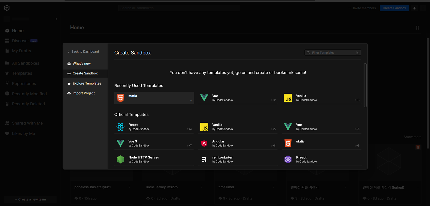Select Explore Templates tab
Viewport: 430px width, 206px height.
[85, 83]
